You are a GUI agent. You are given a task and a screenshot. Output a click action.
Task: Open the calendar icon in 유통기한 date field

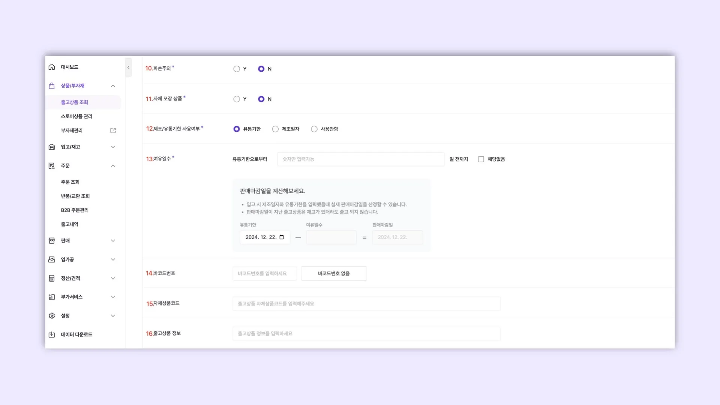coord(282,237)
